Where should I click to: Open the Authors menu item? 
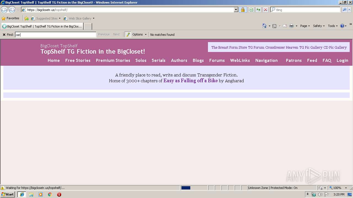coord(179,61)
